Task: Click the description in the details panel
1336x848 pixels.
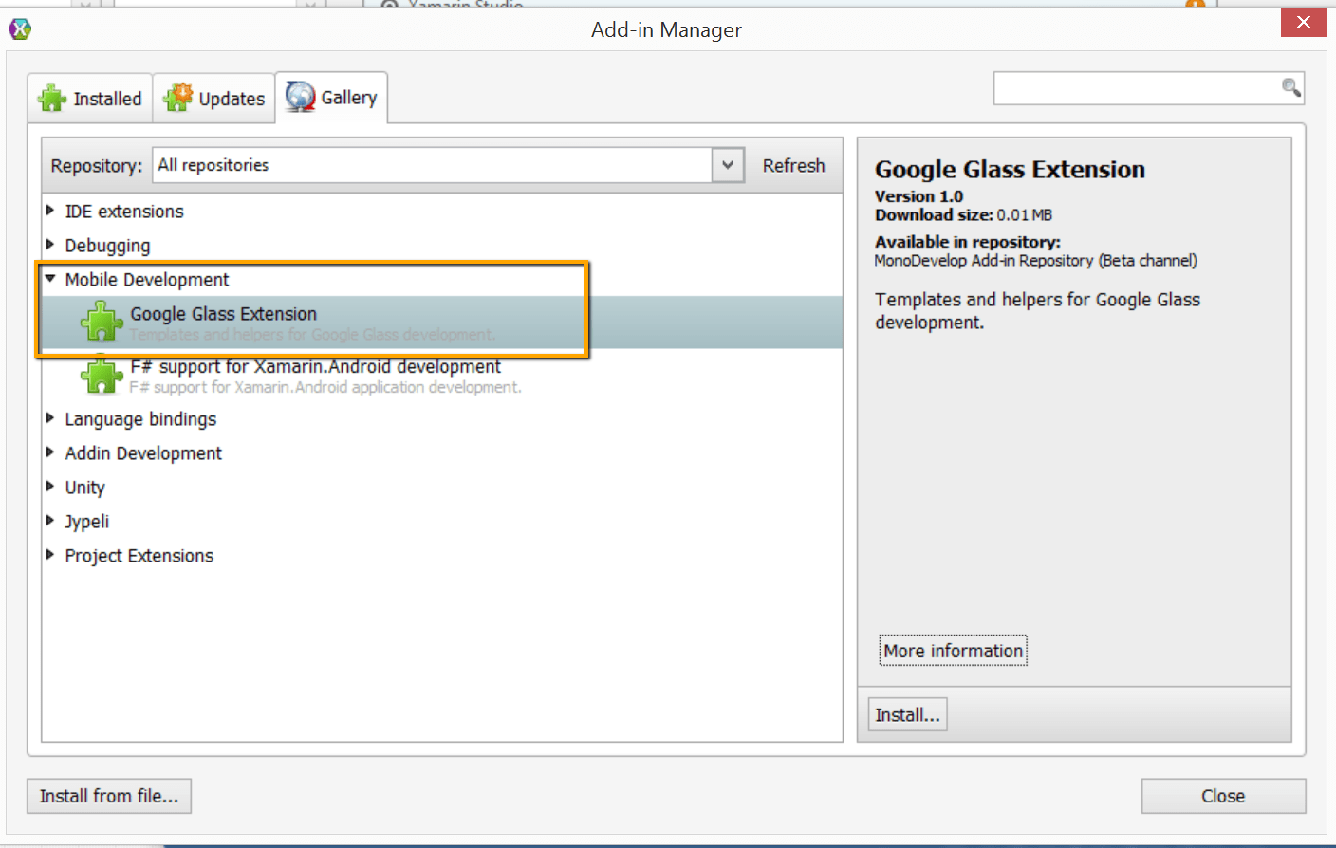Action: [1037, 311]
